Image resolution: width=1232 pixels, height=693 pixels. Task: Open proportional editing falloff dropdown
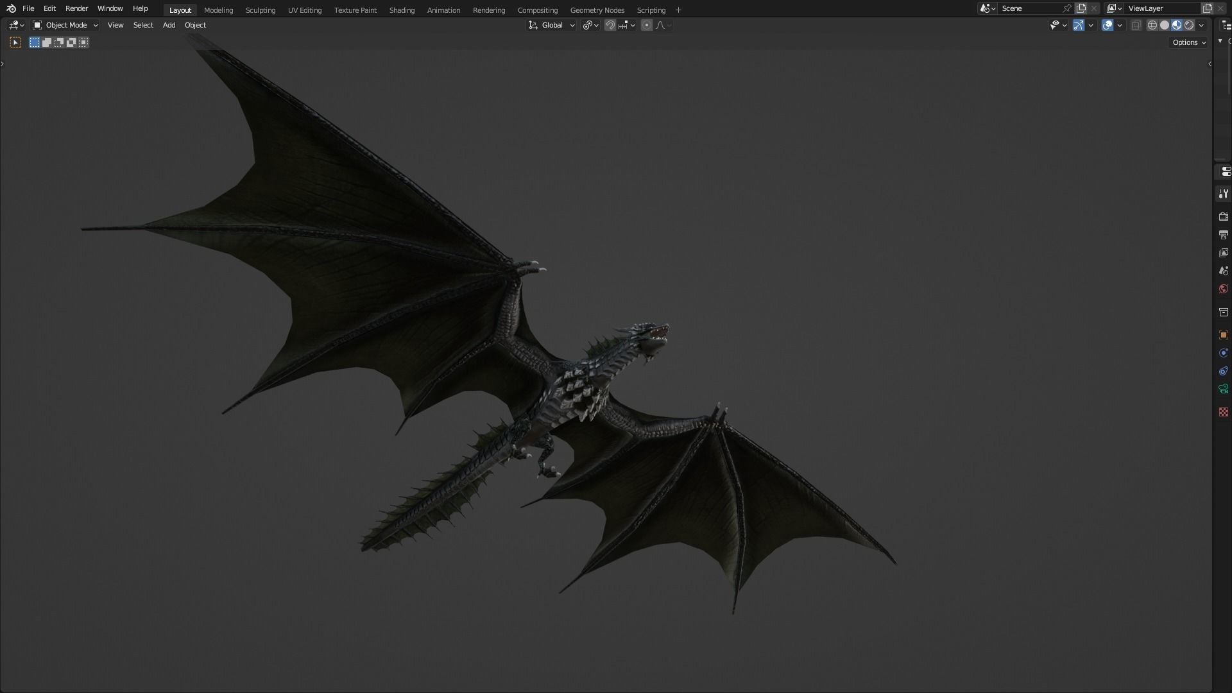(663, 25)
